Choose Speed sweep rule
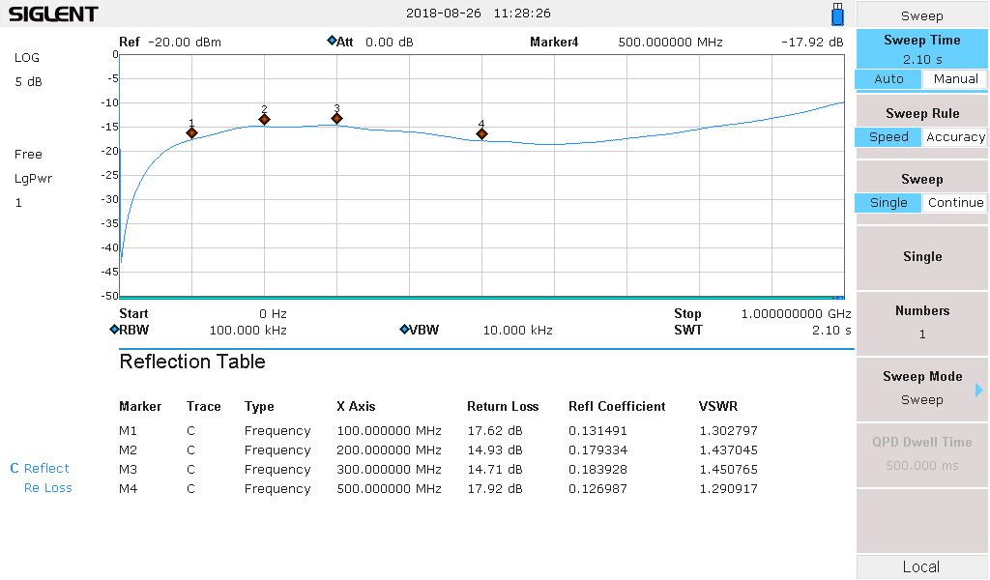Screen dimensions: 990x580 pyautogui.click(x=888, y=137)
